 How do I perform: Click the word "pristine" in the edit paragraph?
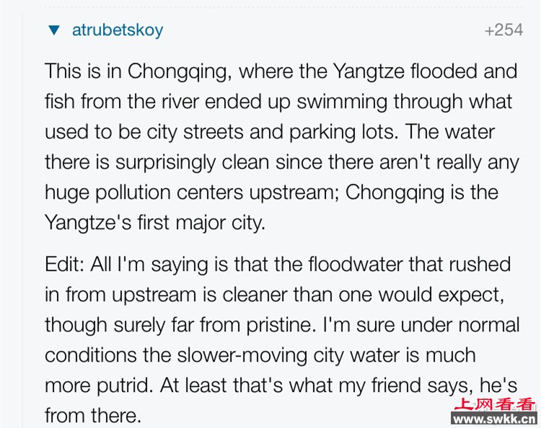click(278, 325)
